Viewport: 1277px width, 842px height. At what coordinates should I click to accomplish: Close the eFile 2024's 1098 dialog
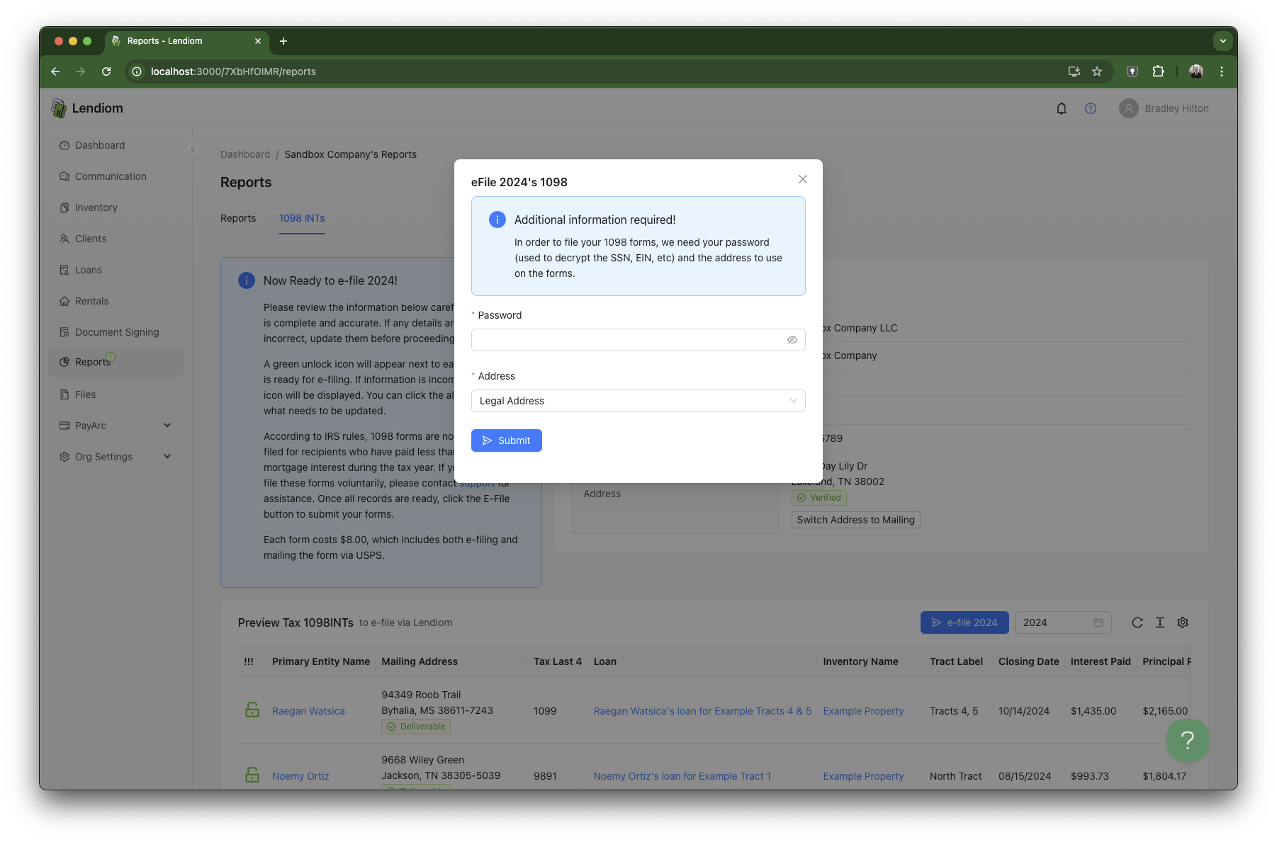click(x=802, y=179)
